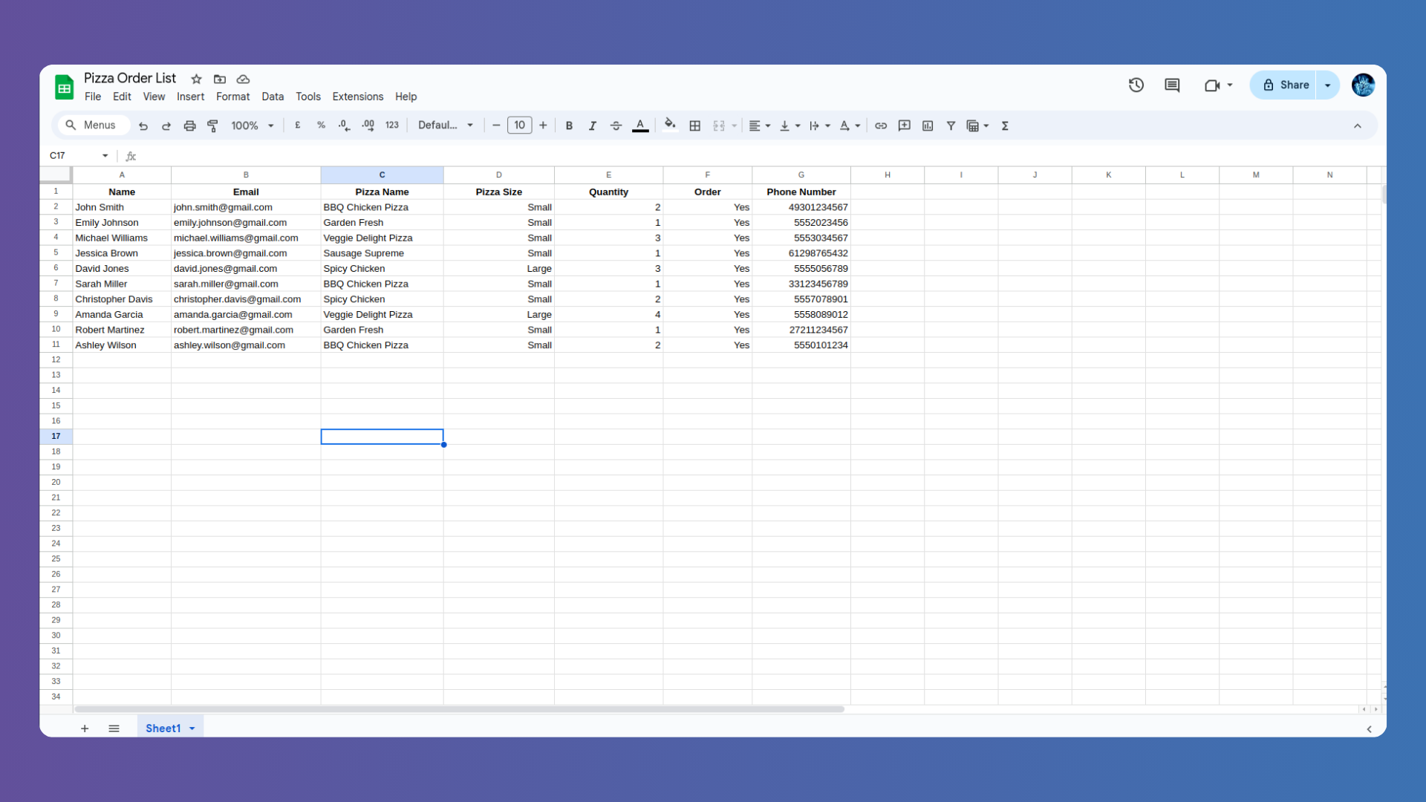Open the fill color tool
This screenshot has width=1426, height=802.
(x=670, y=125)
